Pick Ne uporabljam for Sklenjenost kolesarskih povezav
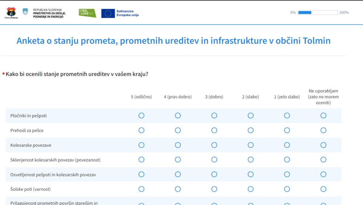363x205 pixels. 323,159
